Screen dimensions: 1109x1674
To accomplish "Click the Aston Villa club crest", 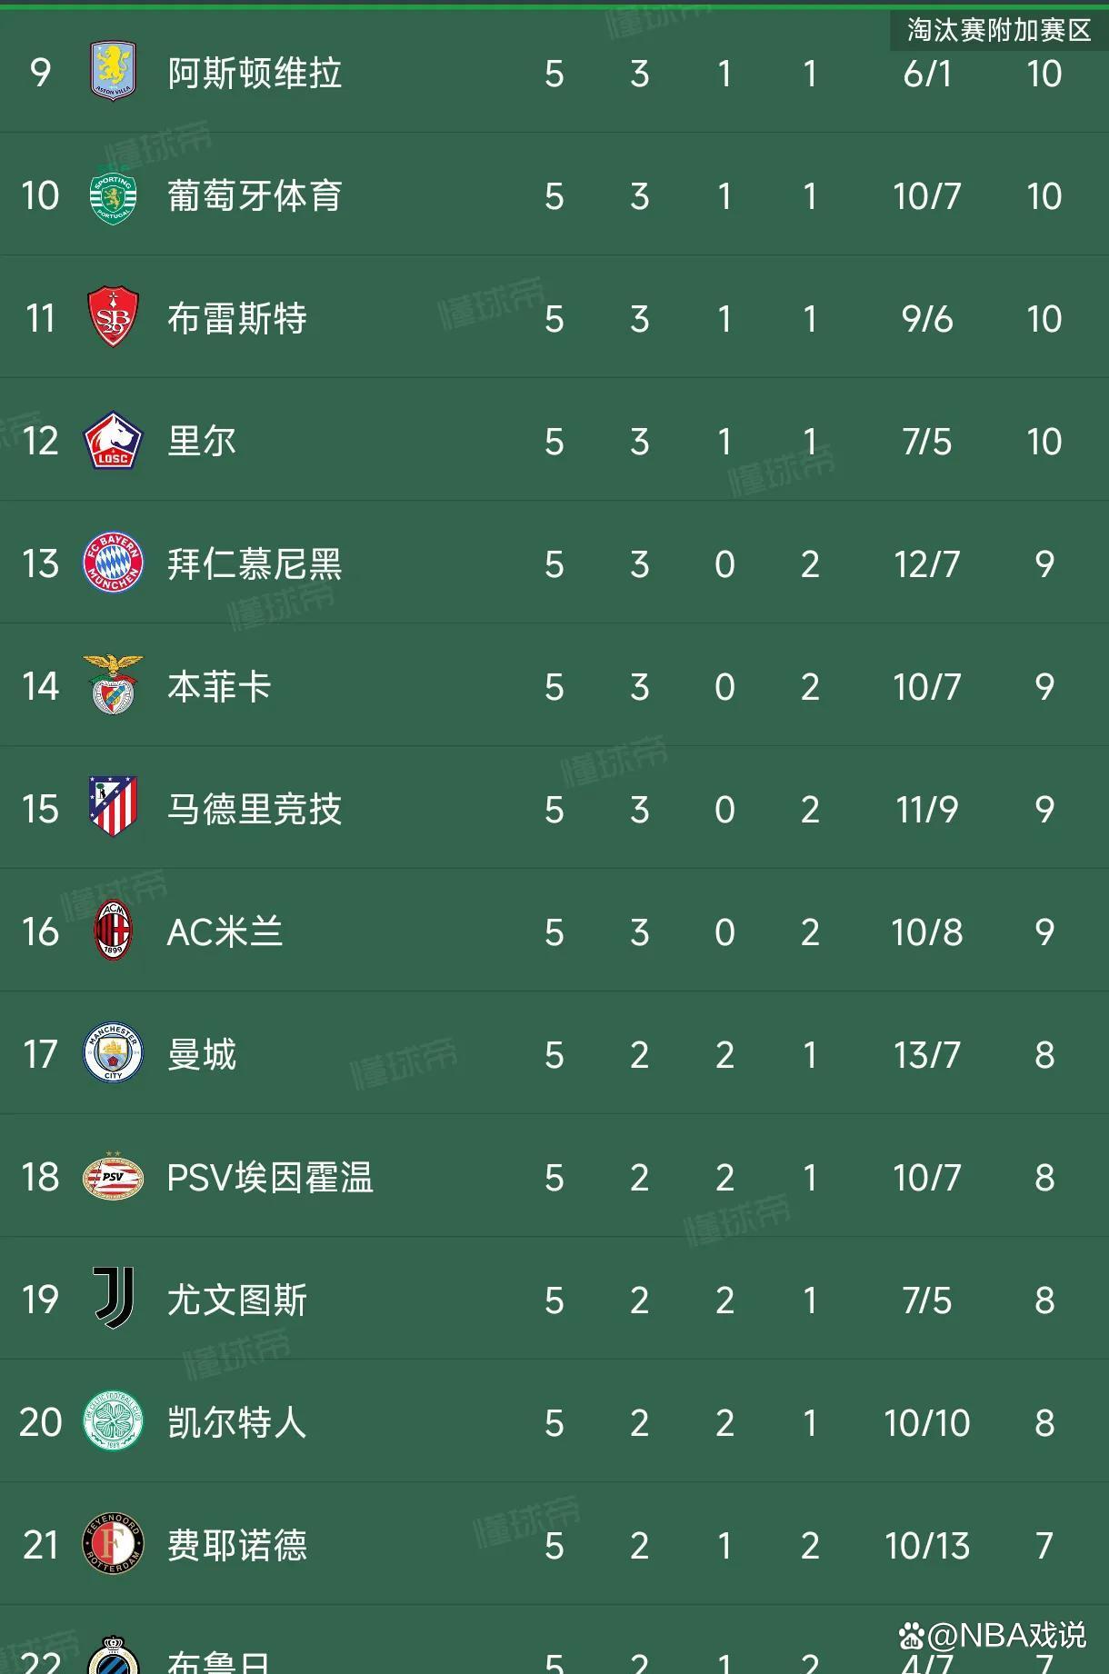I will tap(113, 72).
